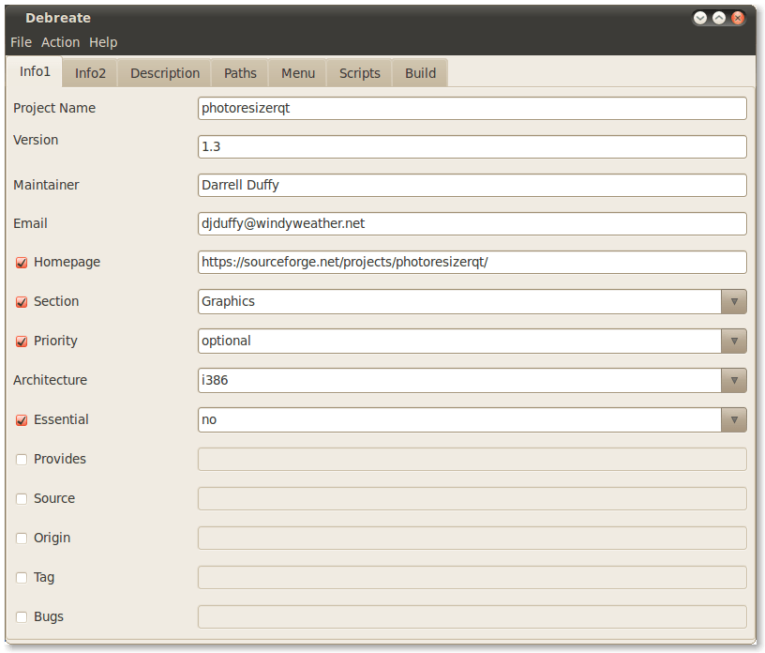This screenshot has height=653, width=765.
Task: Uncheck the Homepage checkbox
Action: (x=22, y=263)
